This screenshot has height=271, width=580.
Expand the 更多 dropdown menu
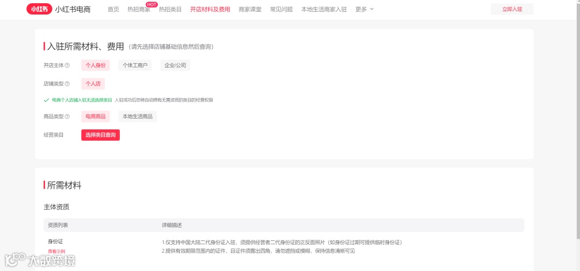(x=364, y=10)
